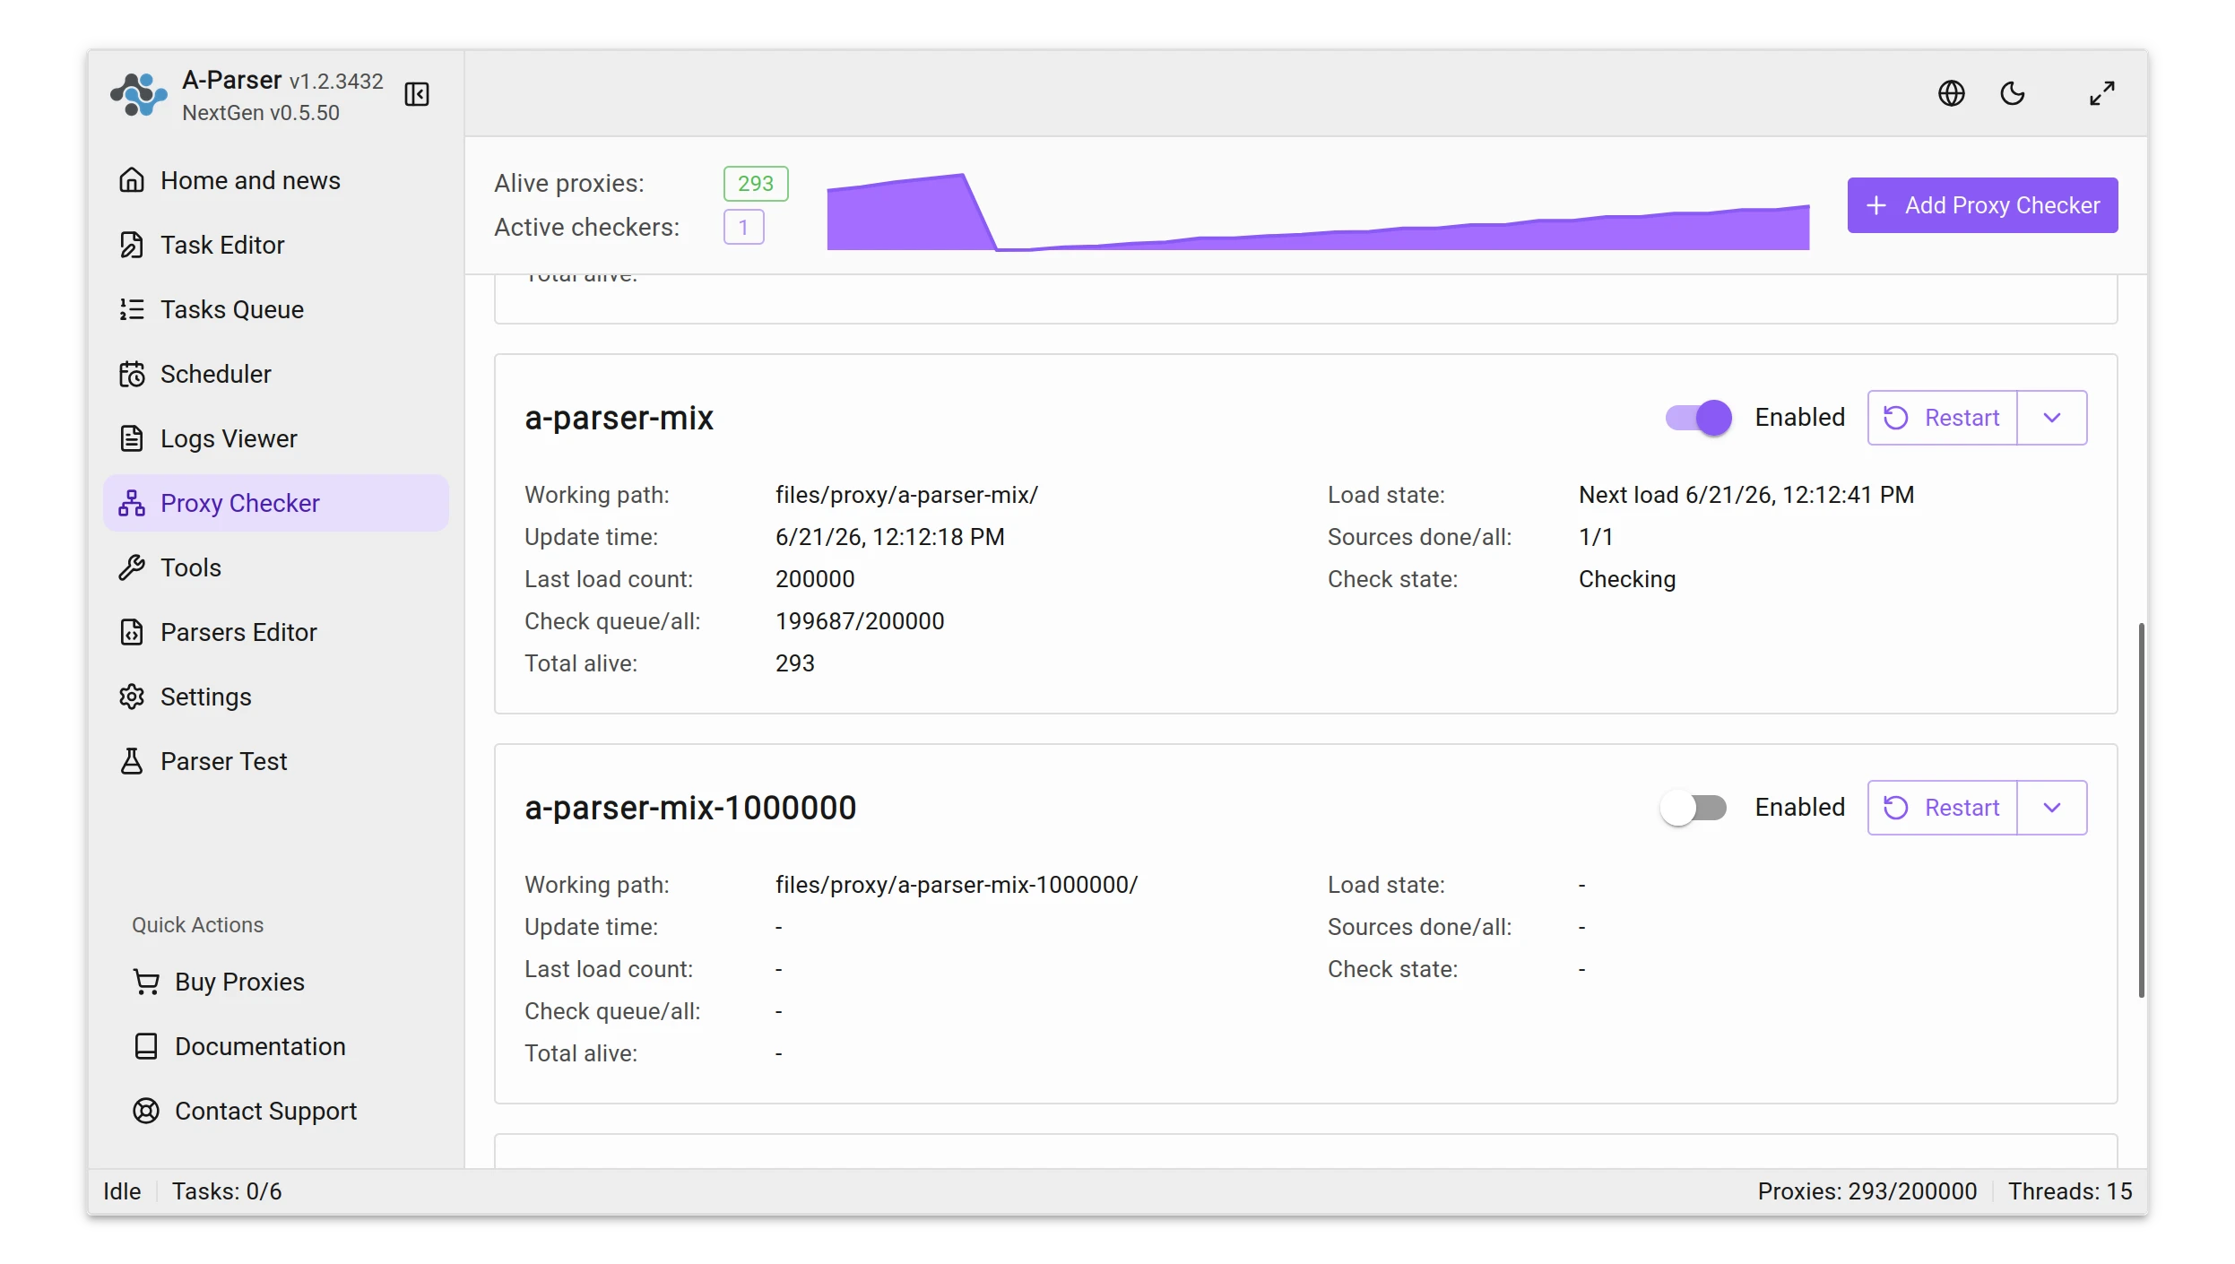Click the Settings gear icon
Screen dimensions: 2235x1264
(x=132, y=697)
